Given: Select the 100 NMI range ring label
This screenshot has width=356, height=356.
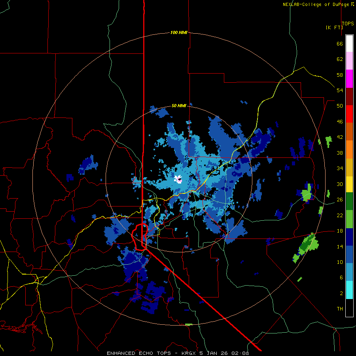Looking at the screenshot, I should (179, 32).
